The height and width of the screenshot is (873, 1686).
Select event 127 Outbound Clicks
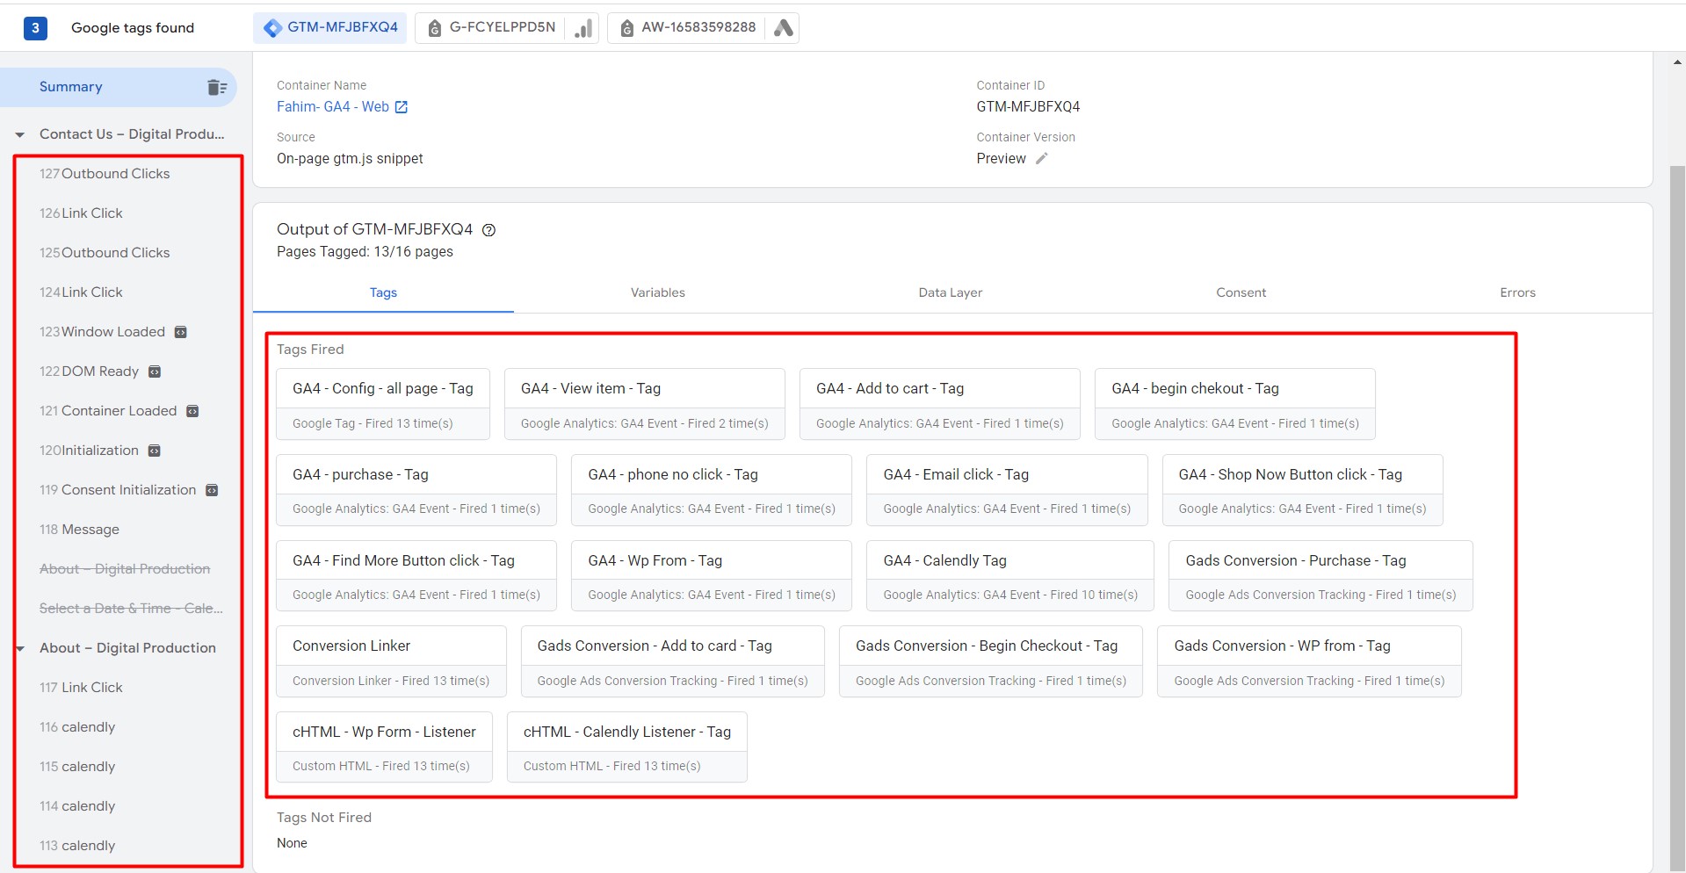[x=105, y=174]
